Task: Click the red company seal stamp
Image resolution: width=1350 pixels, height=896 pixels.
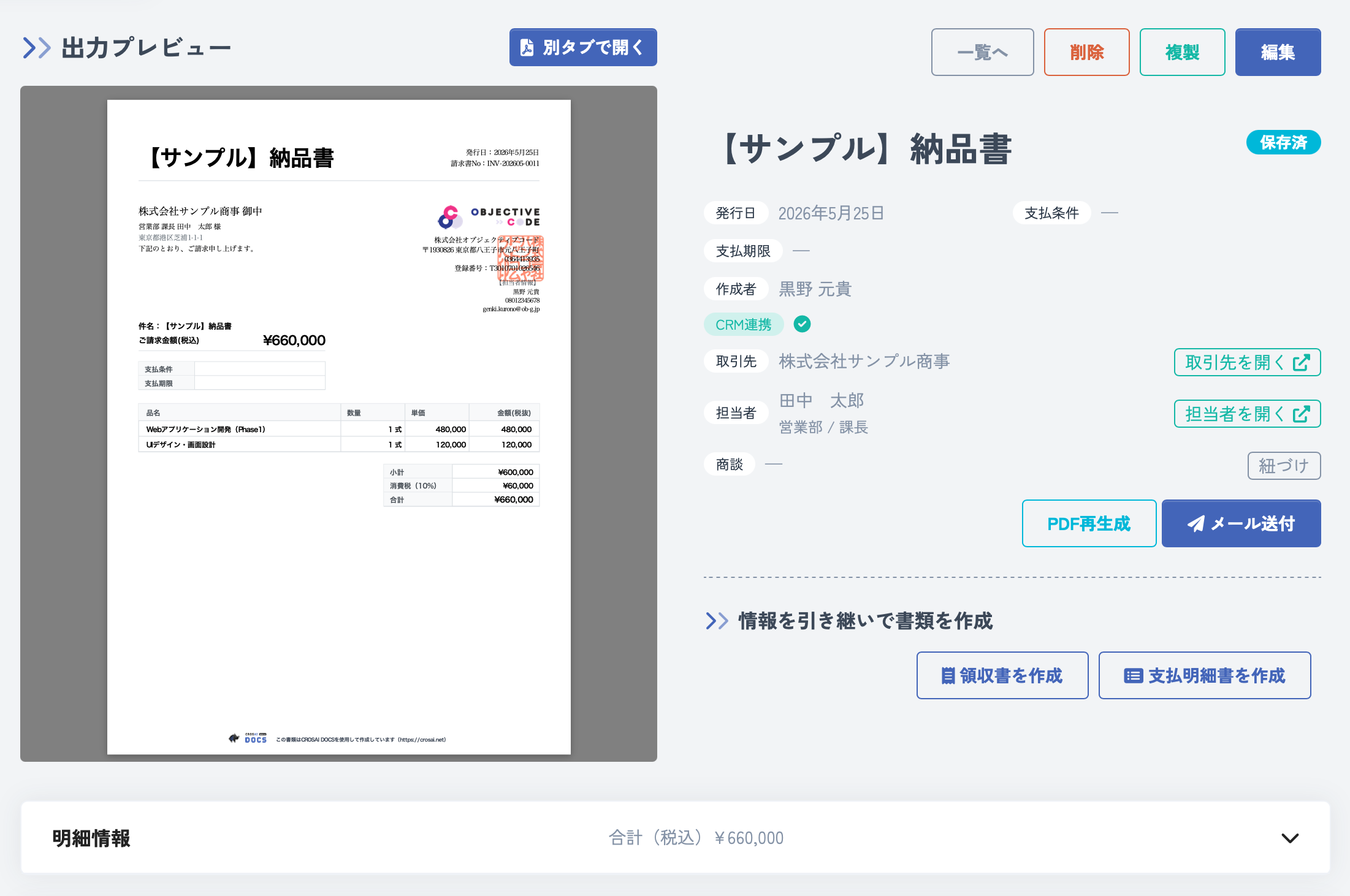Action: point(521,259)
